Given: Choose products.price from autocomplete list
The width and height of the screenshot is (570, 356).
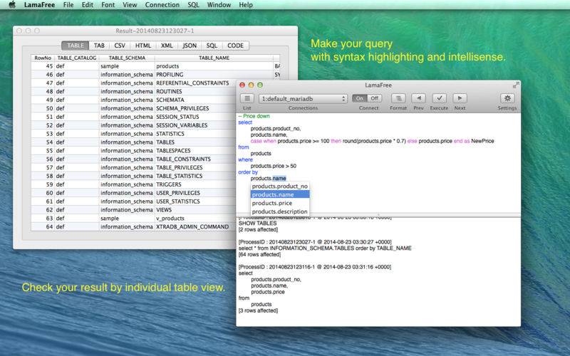Looking at the screenshot, I should [280, 203].
